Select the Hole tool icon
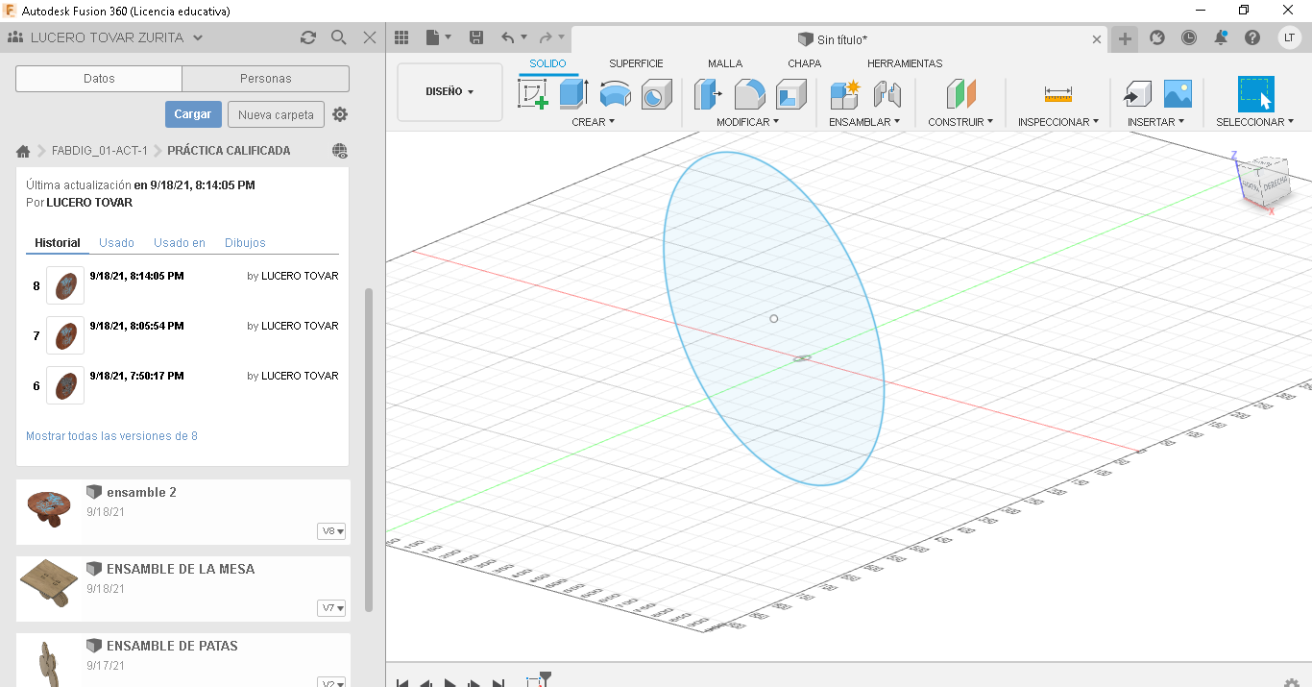Viewport: 1312px width, 687px height. pos(657,94)
